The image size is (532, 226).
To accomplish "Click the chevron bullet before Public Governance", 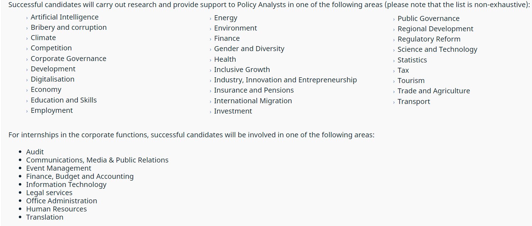I will click(394, 20).
